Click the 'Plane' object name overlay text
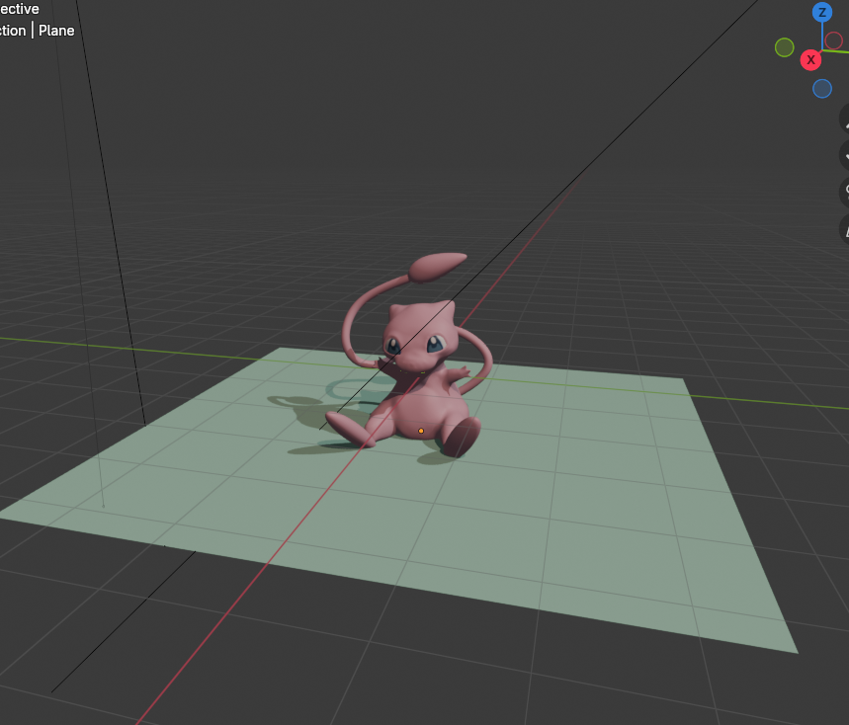The height and width of the screenshot is (725, 849). (x=56, y=31)
